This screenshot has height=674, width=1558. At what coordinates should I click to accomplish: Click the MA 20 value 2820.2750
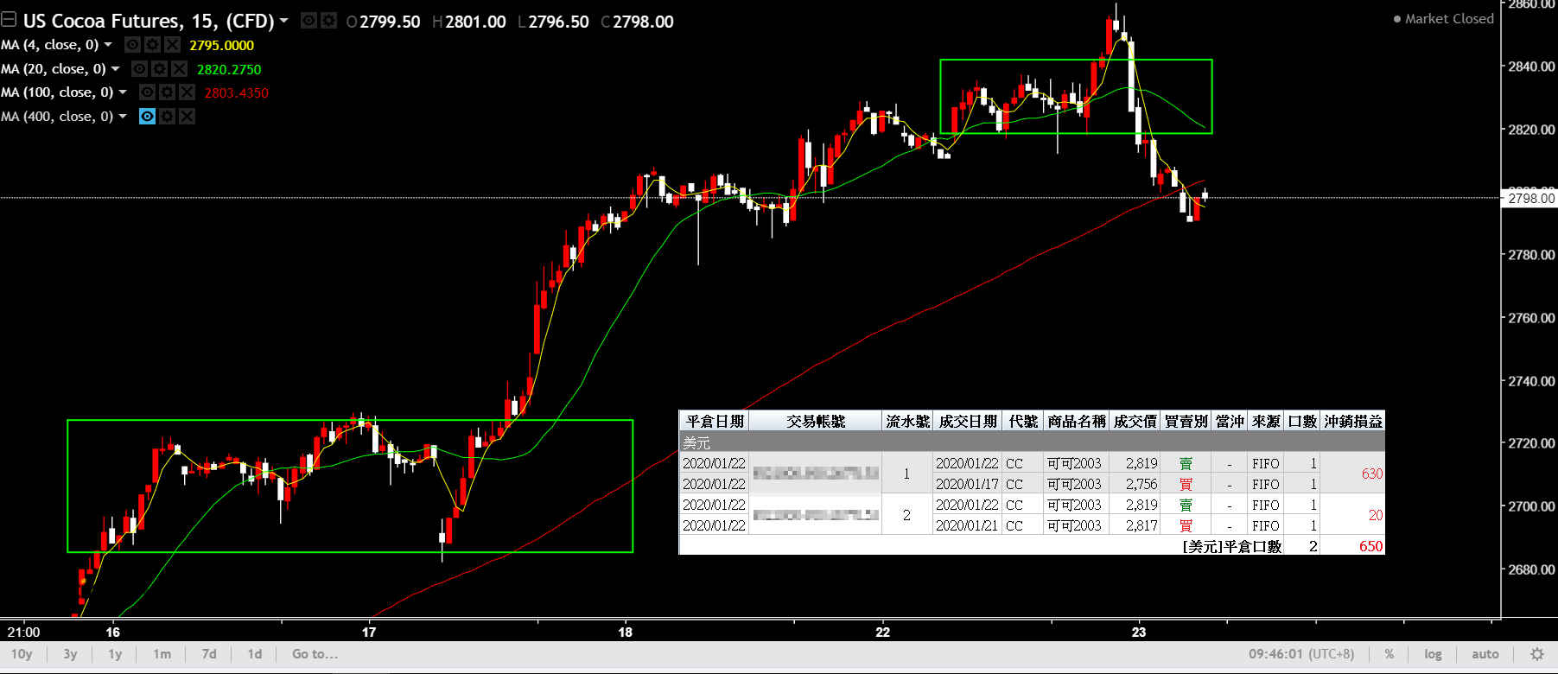(x=229, y=69)
